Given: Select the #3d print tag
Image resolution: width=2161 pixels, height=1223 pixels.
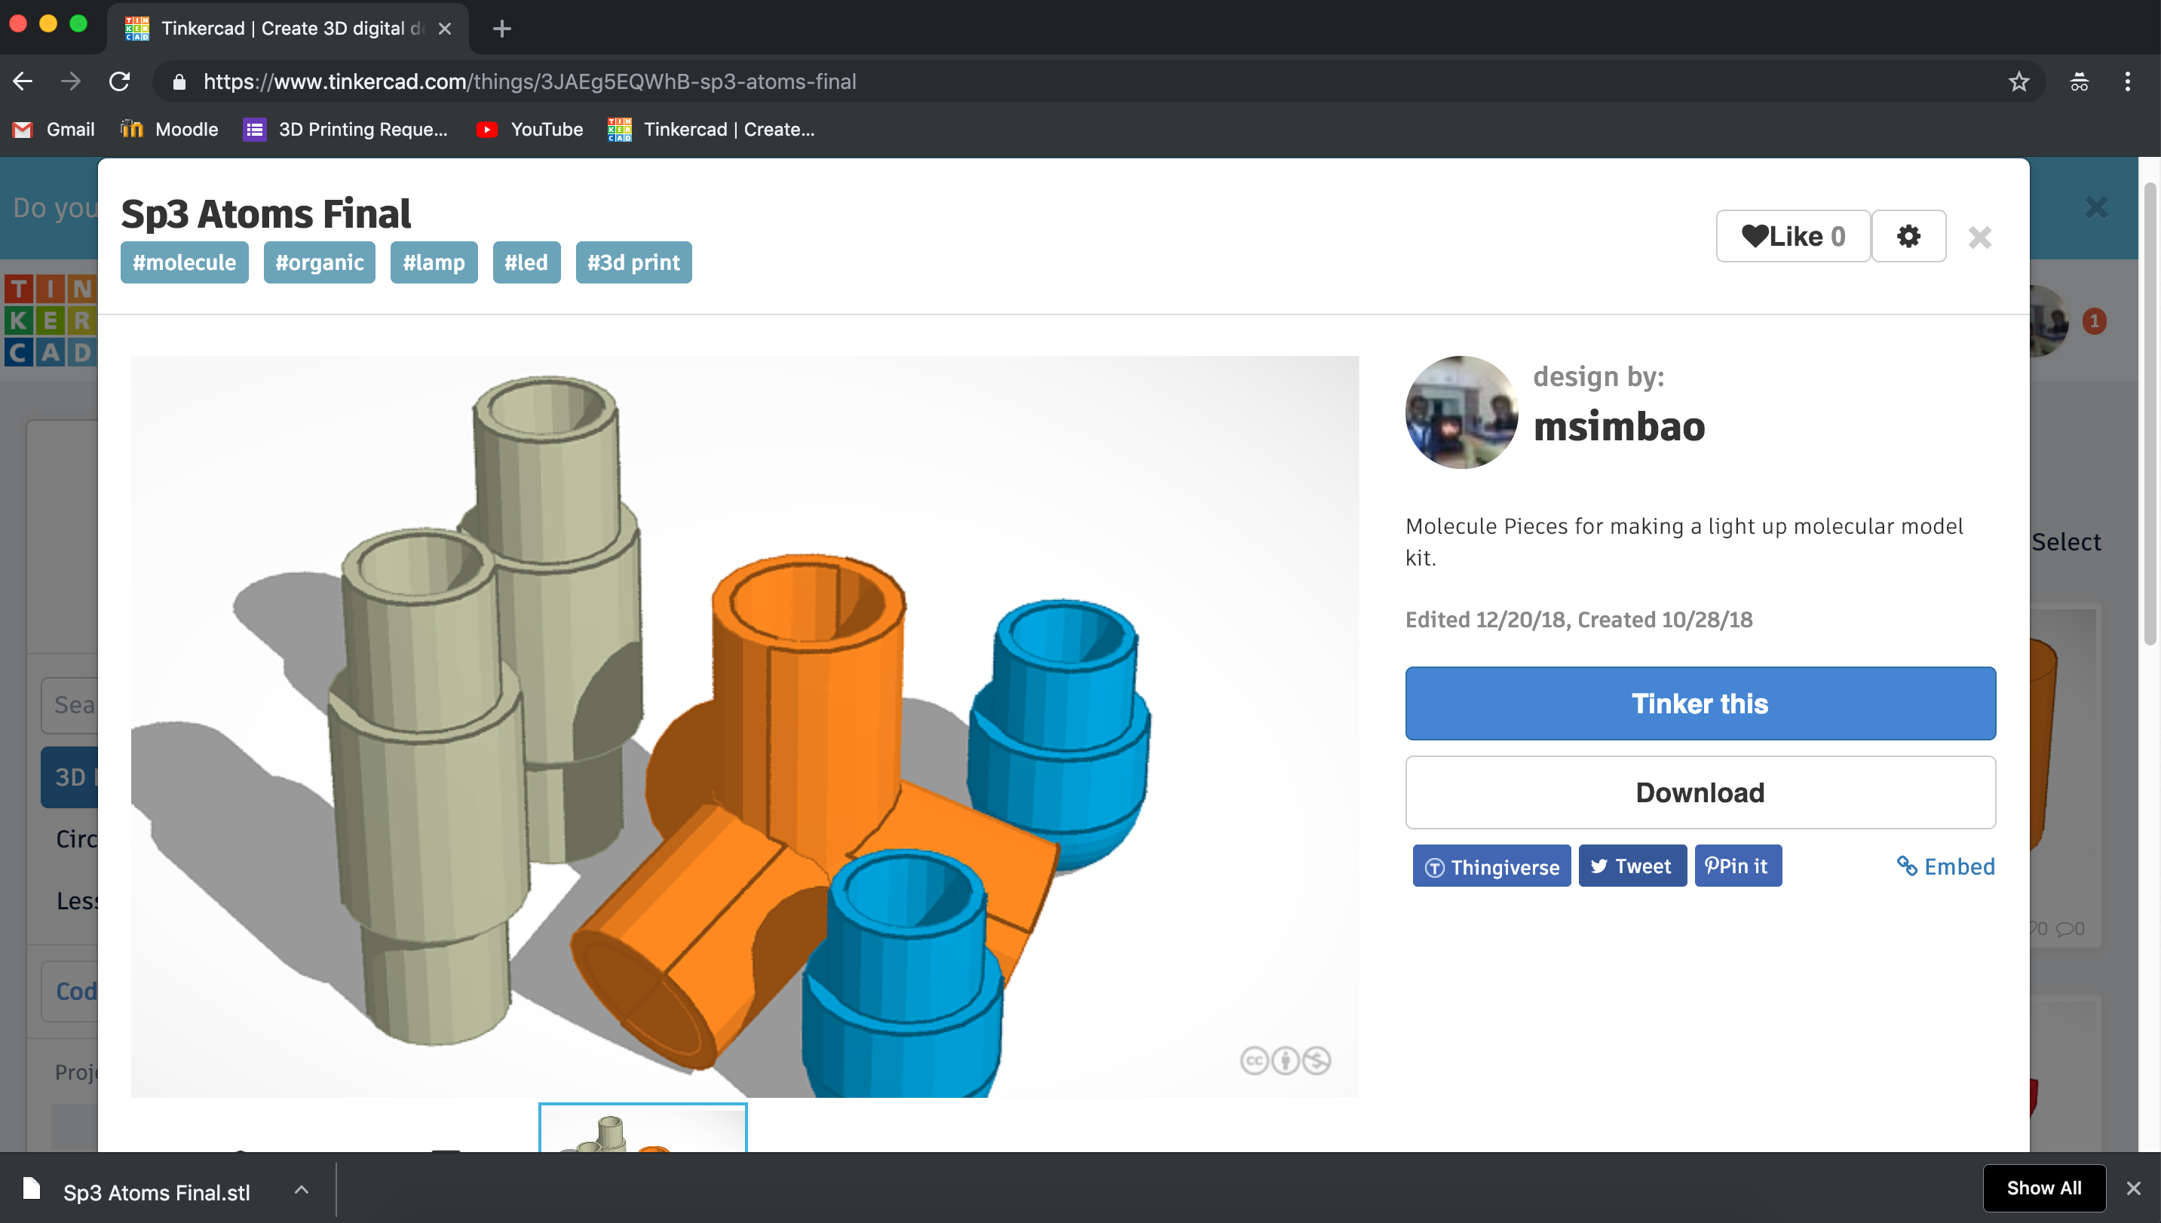Looking at the screenshot, I should (x=633, y=262).
